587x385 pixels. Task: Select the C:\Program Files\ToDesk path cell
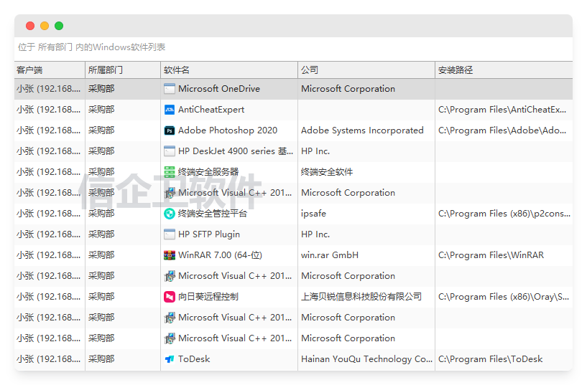coord(490,359)
